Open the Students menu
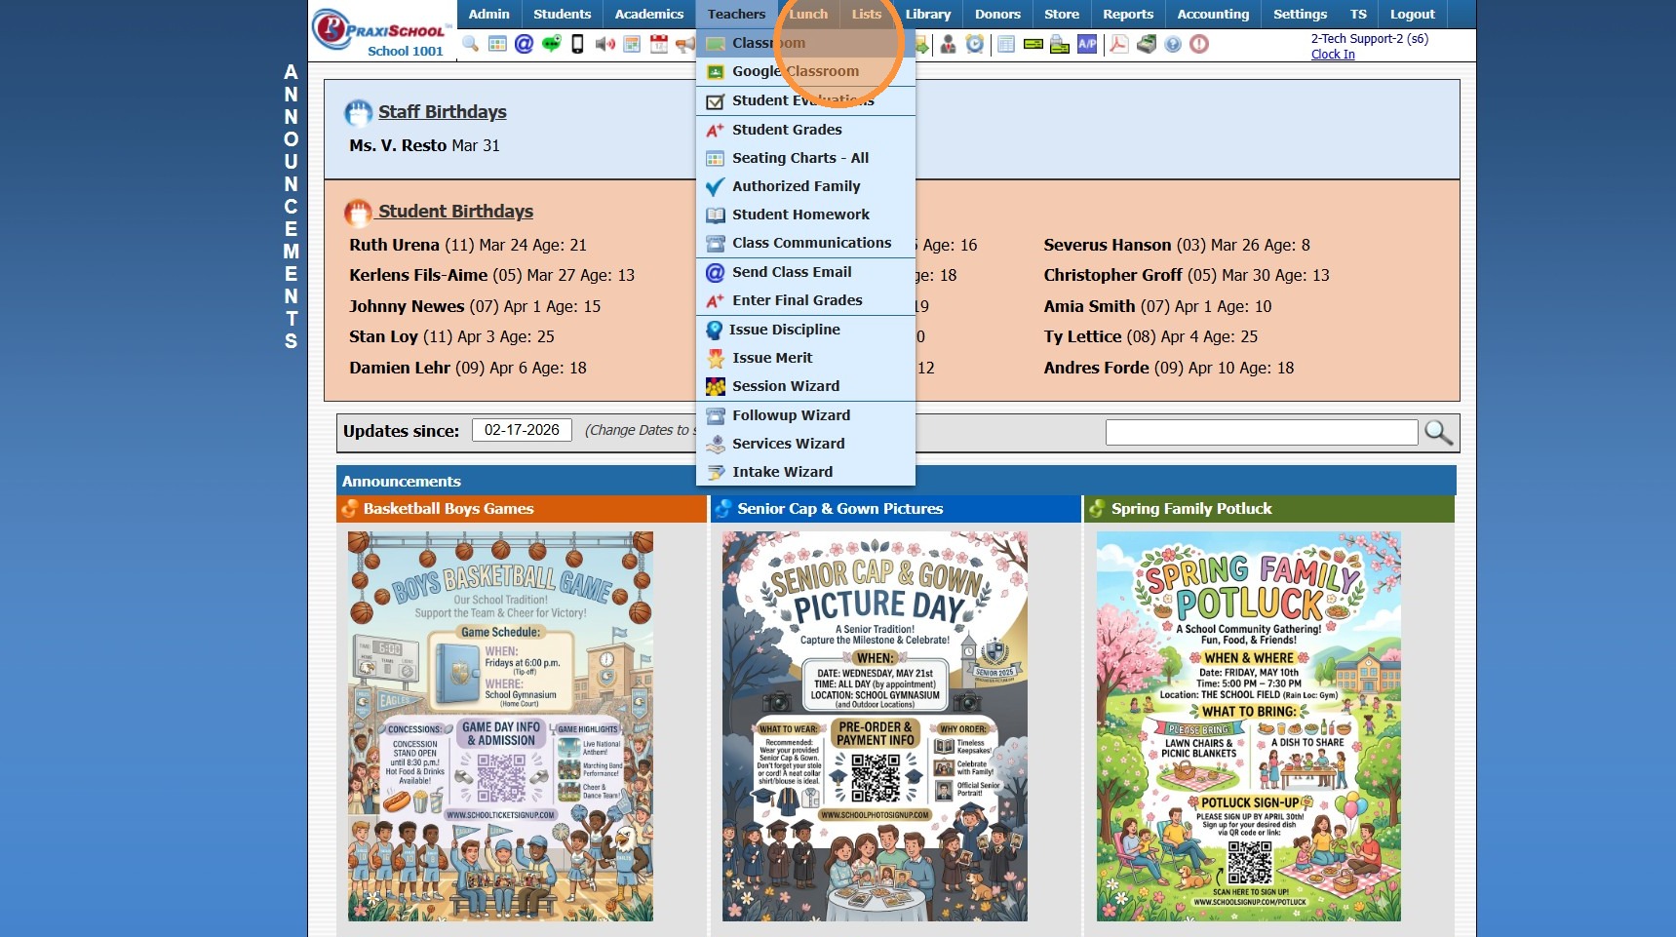 562,14
